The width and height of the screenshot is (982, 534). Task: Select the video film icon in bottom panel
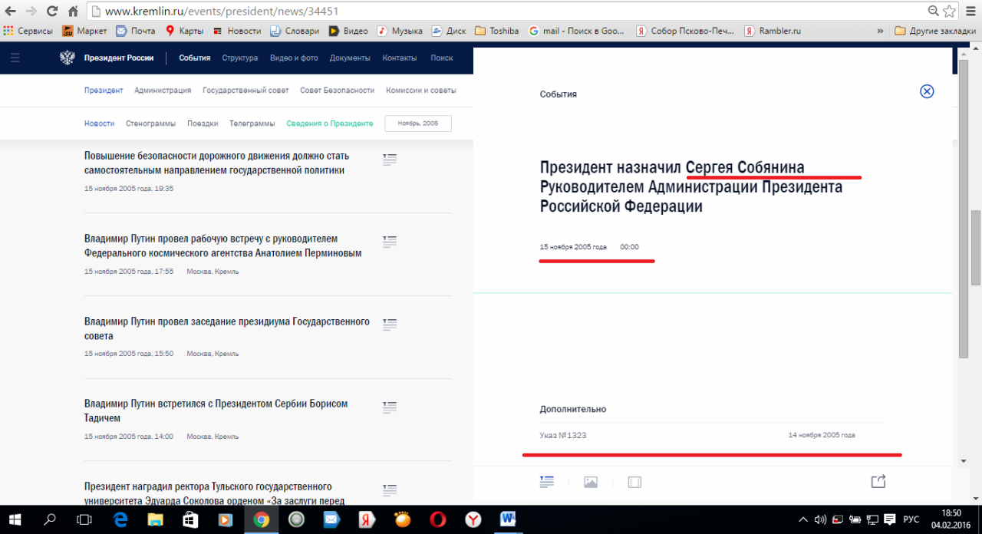pos(634,482)
